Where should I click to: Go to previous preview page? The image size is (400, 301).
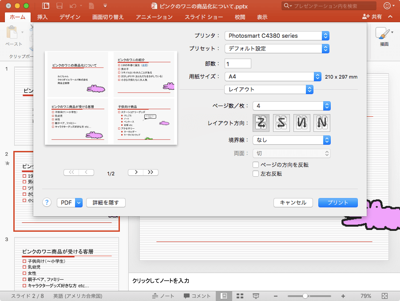coord(86,172)
